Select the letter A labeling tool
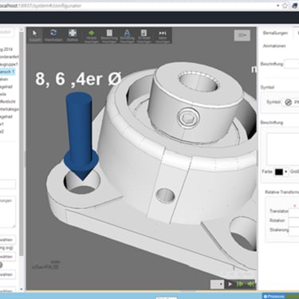The height and width of the screenshot is (299, 299). (x=127, y=36)
